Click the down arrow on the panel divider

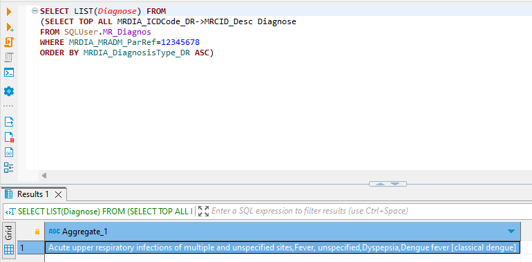(395, 184)
